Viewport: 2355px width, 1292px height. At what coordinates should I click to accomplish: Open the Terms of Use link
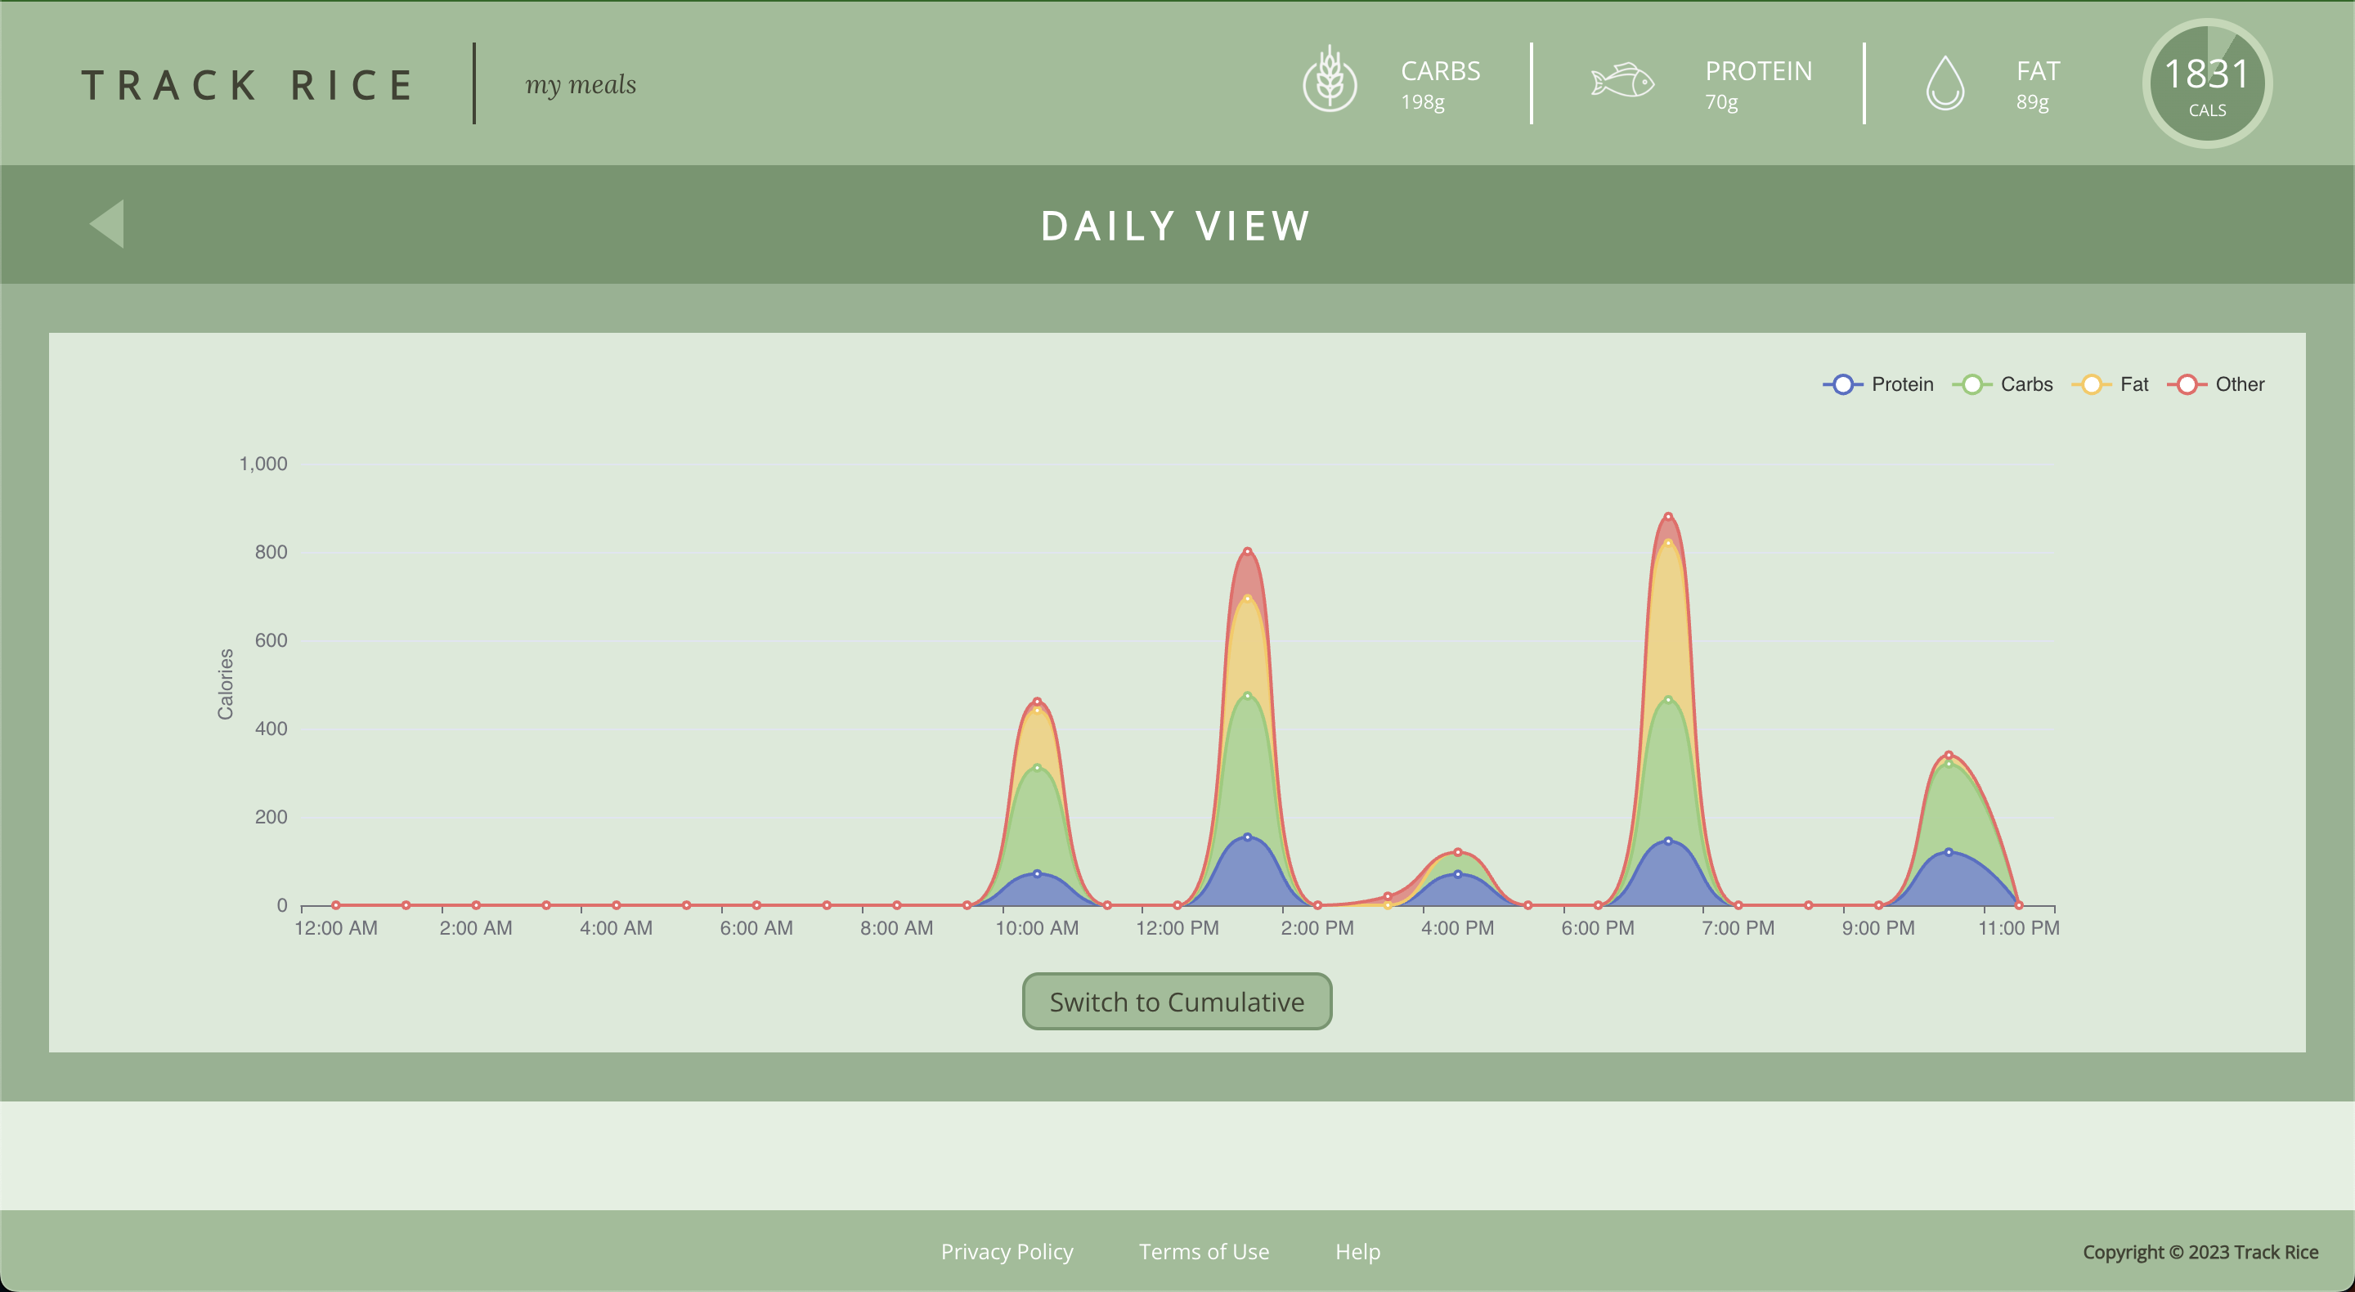[x=1203, y=1251]
